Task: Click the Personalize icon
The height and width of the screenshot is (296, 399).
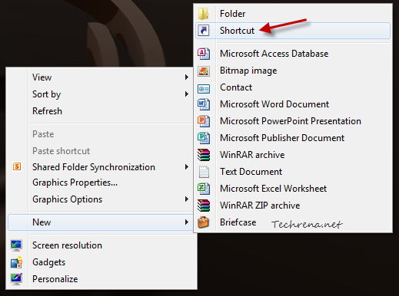Action: coord(16,279)
